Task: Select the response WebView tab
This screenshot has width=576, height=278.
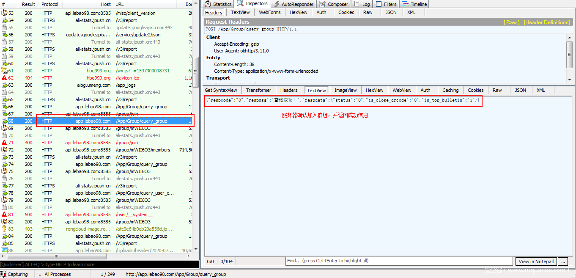Action: click(402, 90)
